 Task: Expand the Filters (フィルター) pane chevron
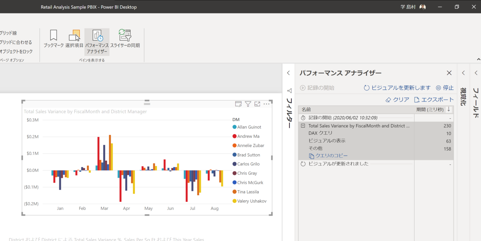point(288,73)
